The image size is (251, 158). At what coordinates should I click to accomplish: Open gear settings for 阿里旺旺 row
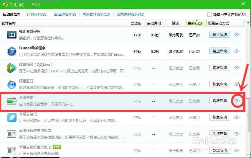click(237, 84)
